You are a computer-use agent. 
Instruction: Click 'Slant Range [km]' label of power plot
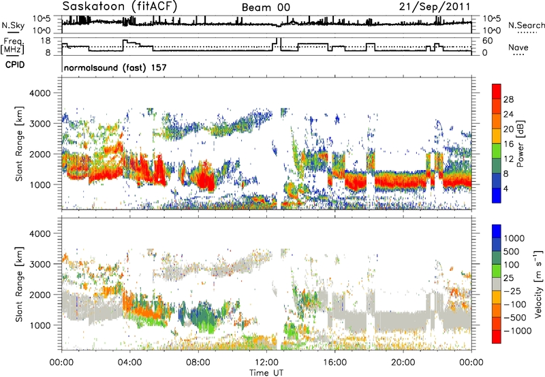click(20, 144)
